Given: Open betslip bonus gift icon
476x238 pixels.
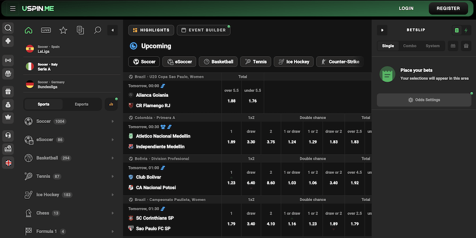Looking at the screenshot, I should click(x=466, y=46).
